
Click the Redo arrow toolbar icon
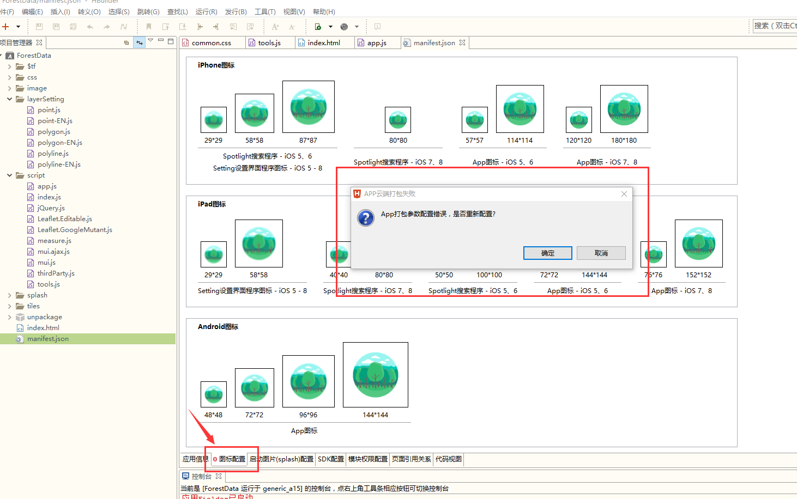[x=107, y=27]
